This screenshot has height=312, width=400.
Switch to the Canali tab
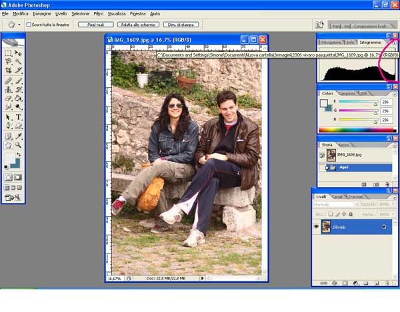tap(338, 197)
